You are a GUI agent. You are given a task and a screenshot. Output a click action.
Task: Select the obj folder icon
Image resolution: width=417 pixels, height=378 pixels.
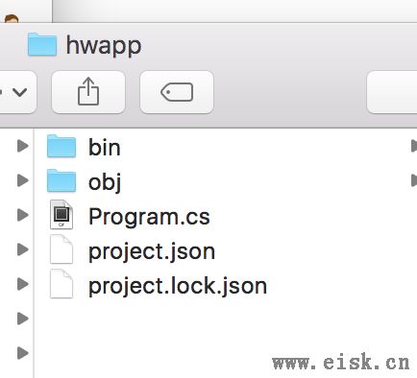(x=61, y=180)
